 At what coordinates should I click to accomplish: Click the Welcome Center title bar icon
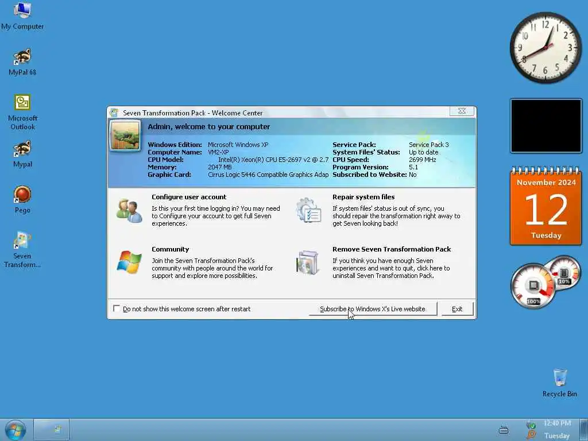114,113
